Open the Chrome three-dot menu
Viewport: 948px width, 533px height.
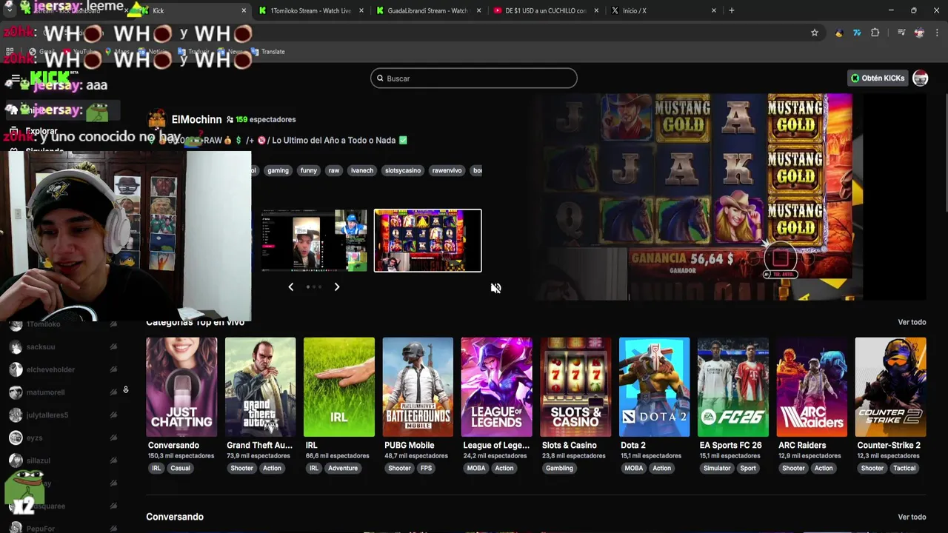pyautogui.click(x=937, y=33)
